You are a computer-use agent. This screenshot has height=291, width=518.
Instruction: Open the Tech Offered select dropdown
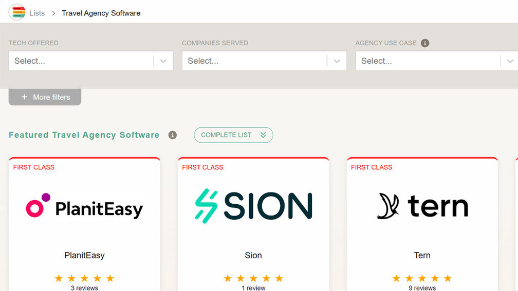(91, 61)
